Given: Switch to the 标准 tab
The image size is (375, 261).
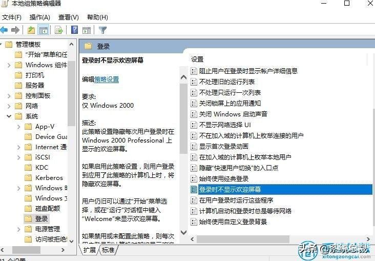Looking at the screenshot, I should tap(108, 250).
